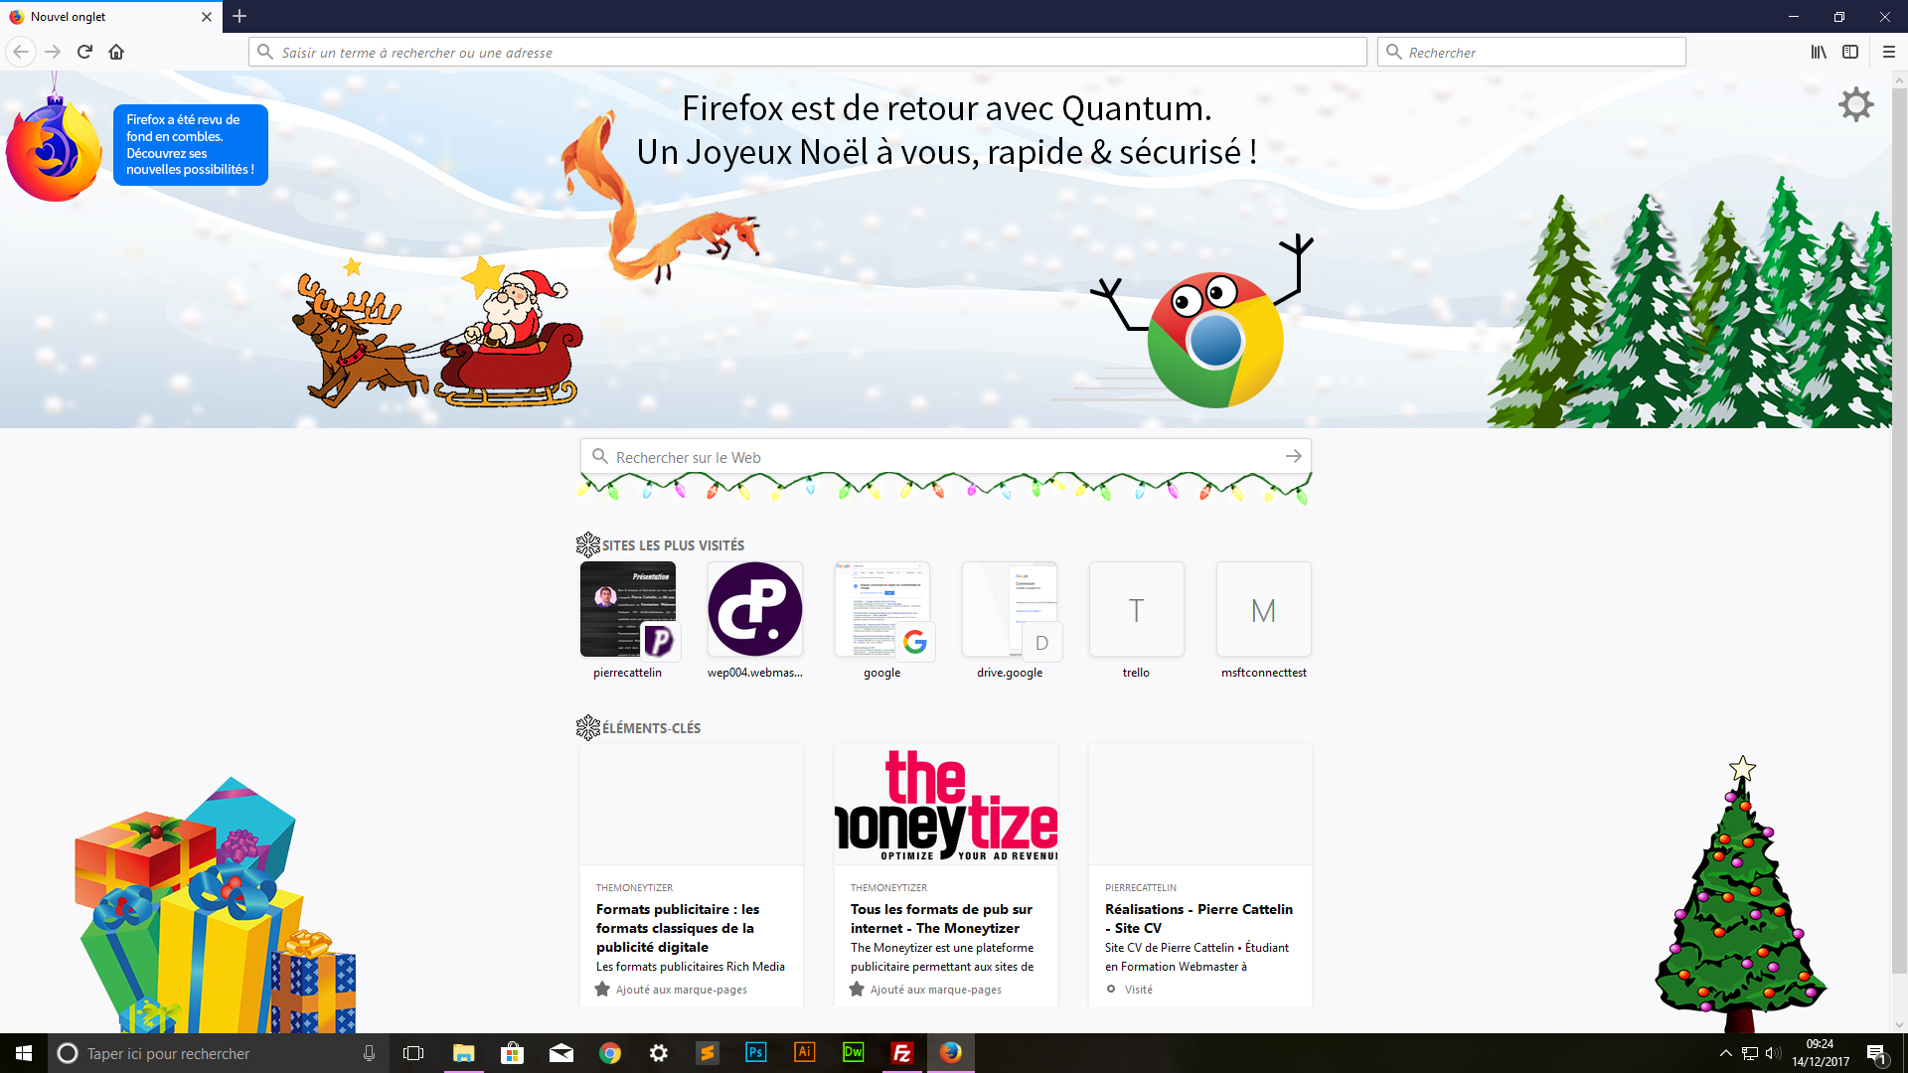Image resolution: width=1908 pixels, height=1073 pixels.
Task: Click the Moneytizer logo card image
Action: pyautogui.click(x=946, y=805)
